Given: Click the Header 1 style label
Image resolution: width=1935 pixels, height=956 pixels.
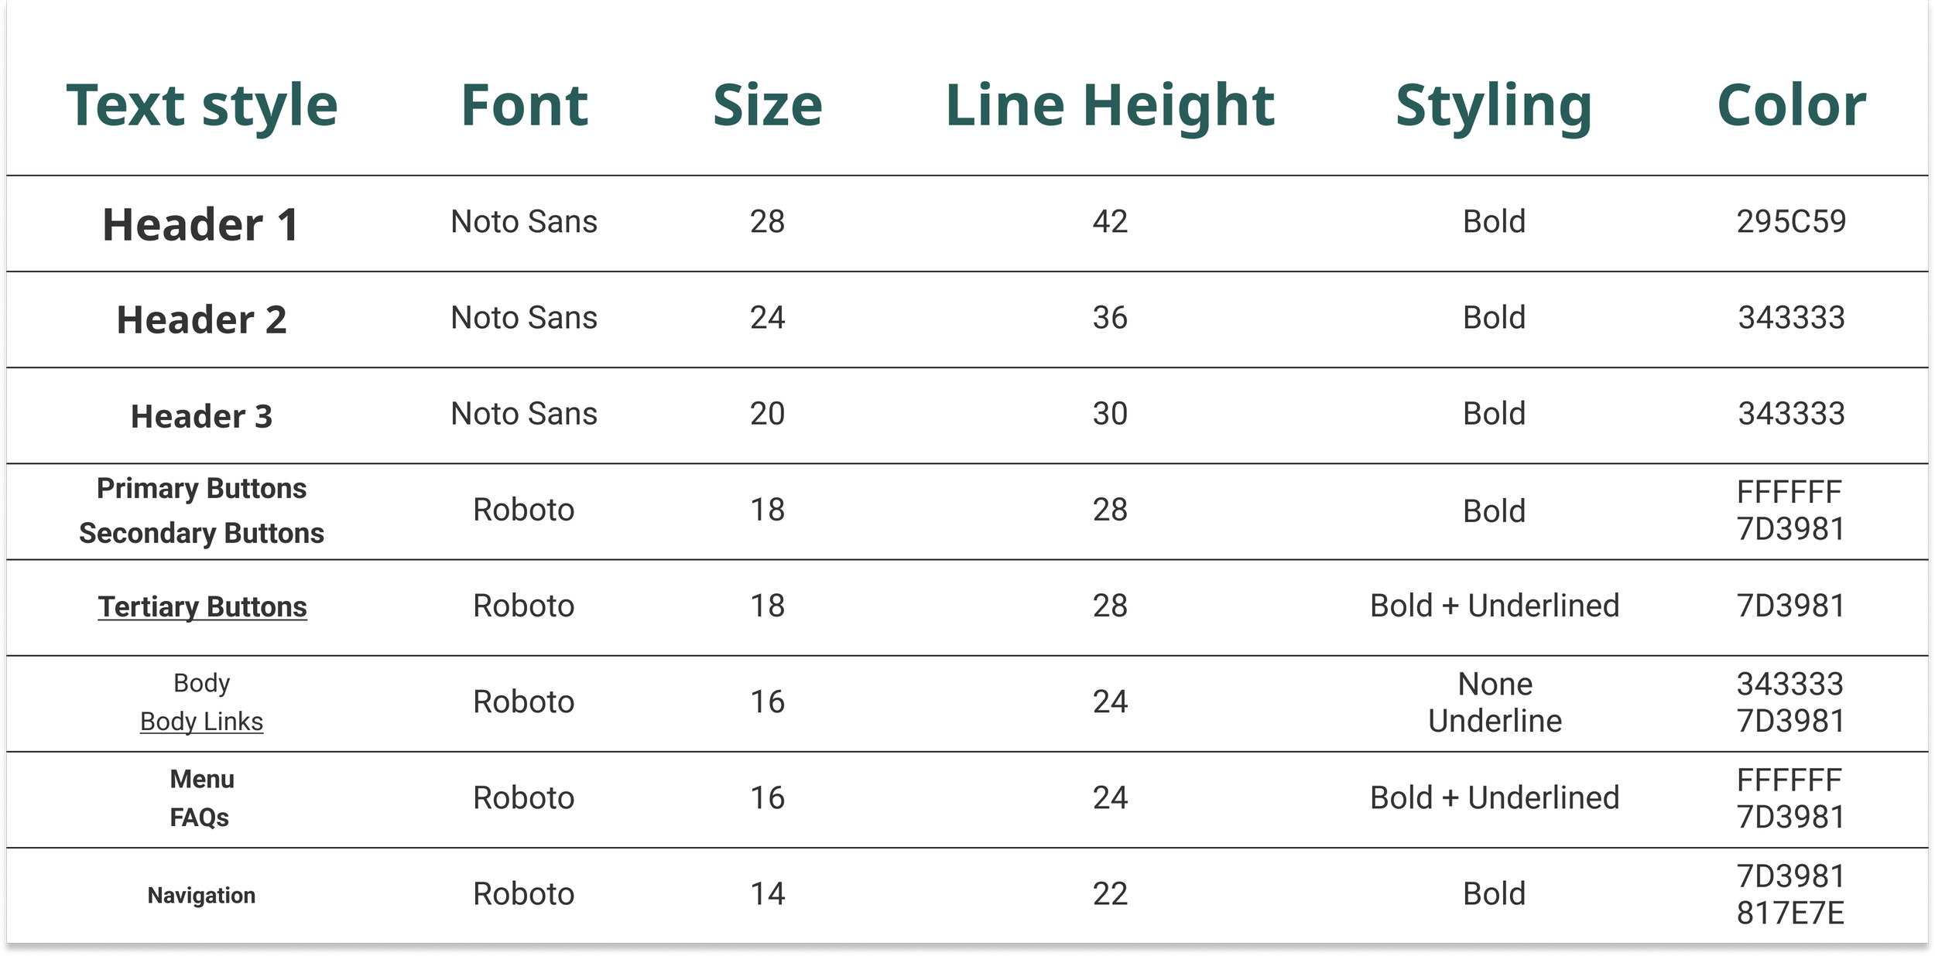Looking at the screenshot, I should pos(201,225).
